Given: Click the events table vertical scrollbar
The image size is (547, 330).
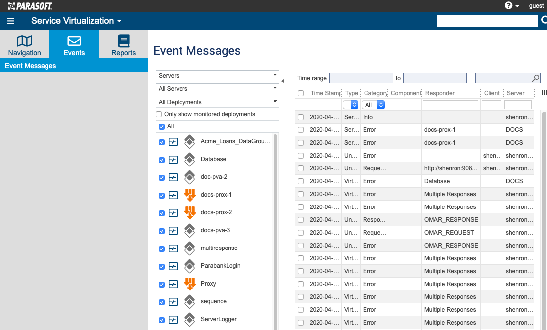Looking at the screenshot, I should [544, 220].
